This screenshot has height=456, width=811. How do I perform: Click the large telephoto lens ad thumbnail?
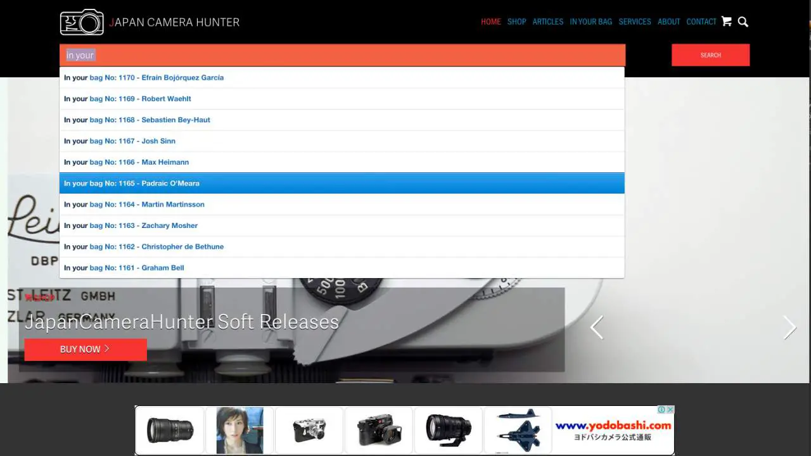tap(449, 431)
